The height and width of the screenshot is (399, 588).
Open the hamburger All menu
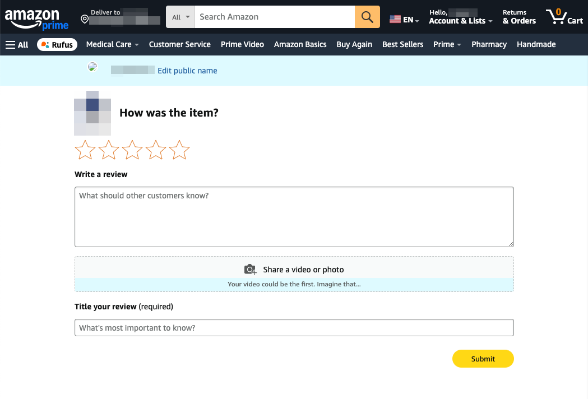[x=17, y=44]
